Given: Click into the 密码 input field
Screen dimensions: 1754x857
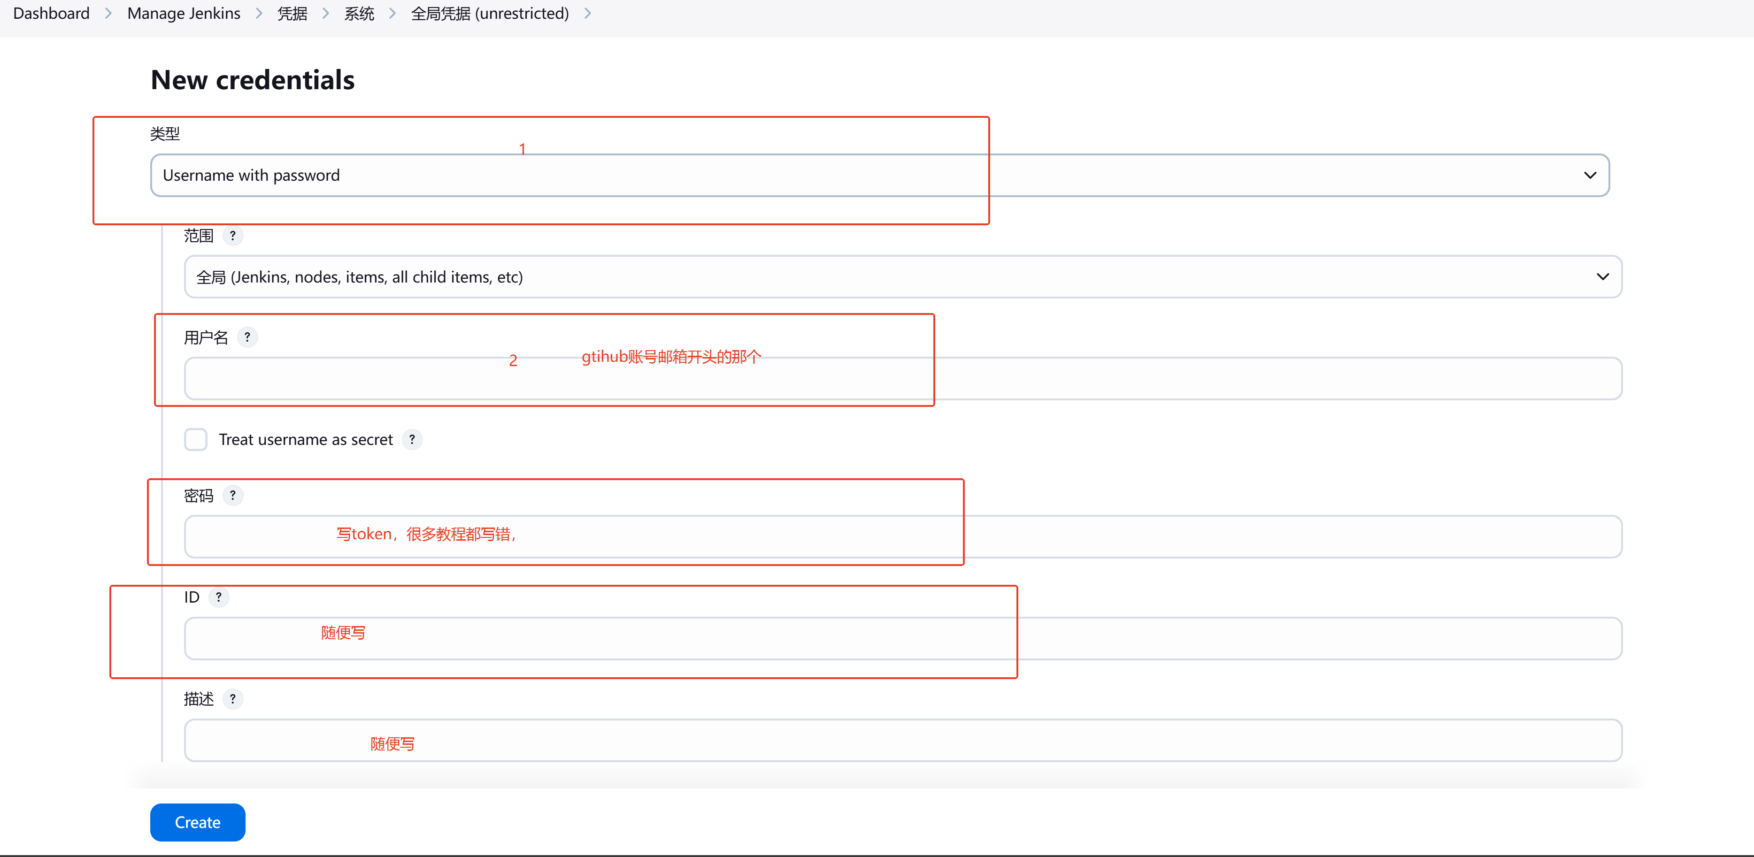Looking at the screenshot, I should coord(902,537).
